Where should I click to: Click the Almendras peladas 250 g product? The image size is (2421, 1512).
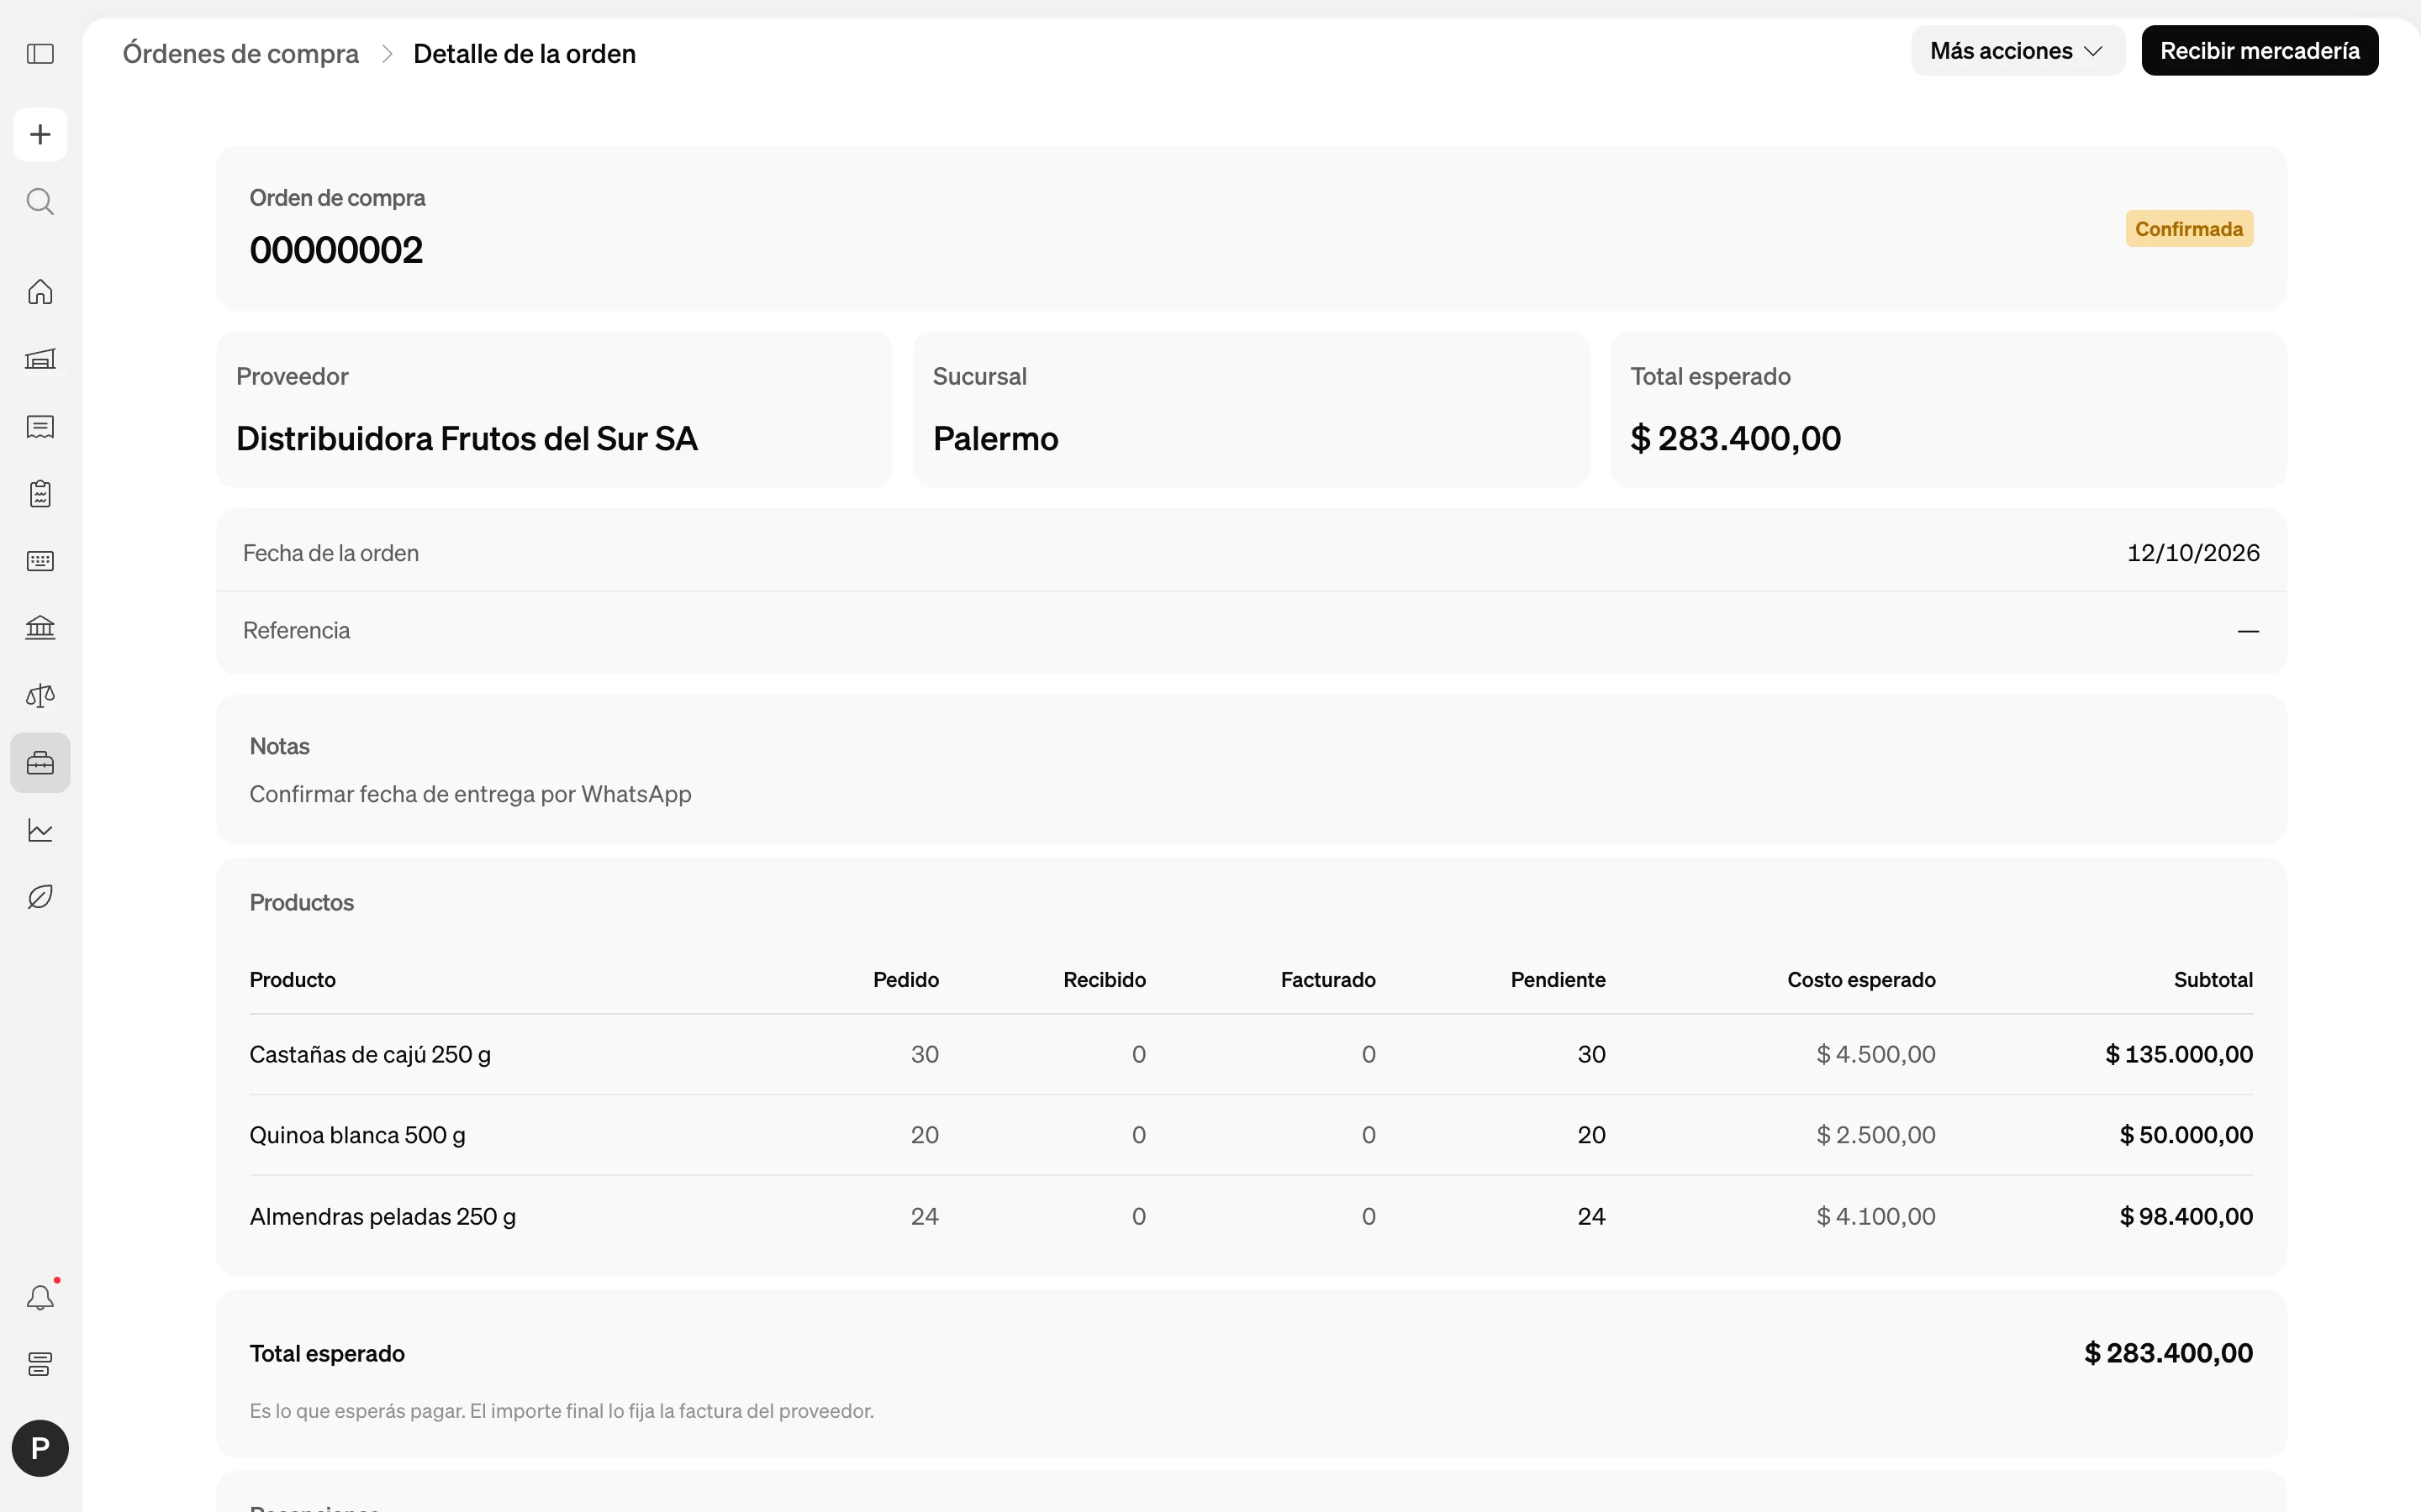coord(382,1217)
